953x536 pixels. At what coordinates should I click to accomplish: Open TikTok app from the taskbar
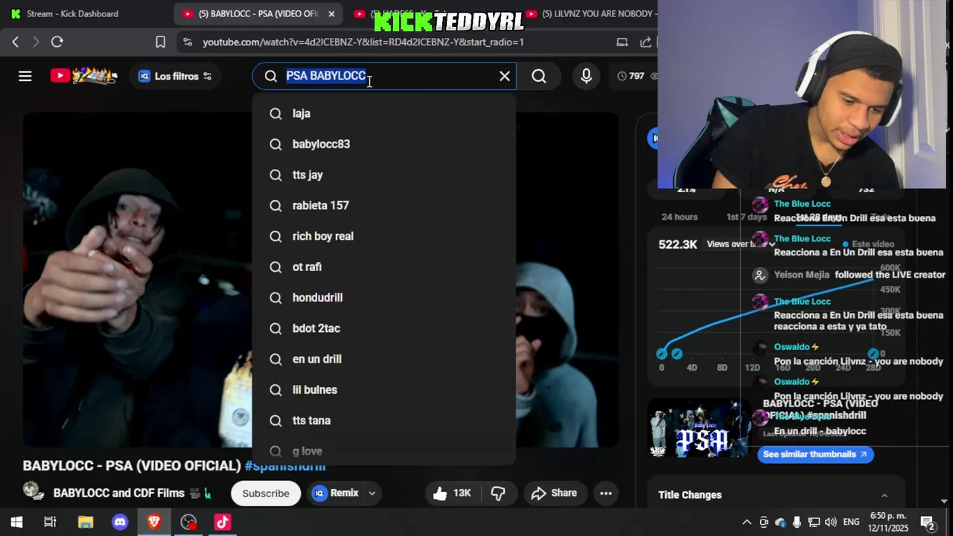[x=223, y=522]
